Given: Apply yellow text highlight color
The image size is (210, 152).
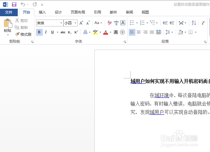Looking at the screenshot, I should 95,32.
